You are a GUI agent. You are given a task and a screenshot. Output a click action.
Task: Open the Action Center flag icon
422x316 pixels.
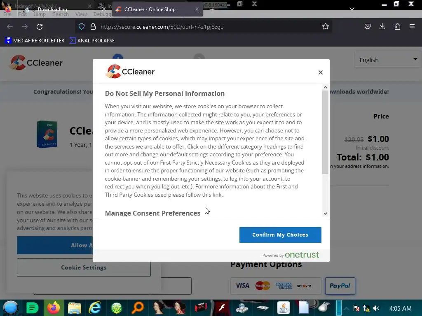356,308
